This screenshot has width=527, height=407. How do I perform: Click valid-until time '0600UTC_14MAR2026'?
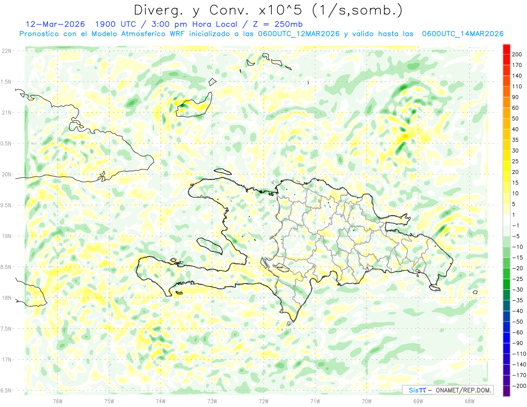pyautogui.click(x=462, y=34)
